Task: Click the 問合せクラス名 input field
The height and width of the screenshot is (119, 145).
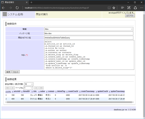Action: click(89, 38)
